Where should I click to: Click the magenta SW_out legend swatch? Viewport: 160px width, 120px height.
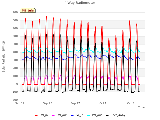click(x=53, y=115)
